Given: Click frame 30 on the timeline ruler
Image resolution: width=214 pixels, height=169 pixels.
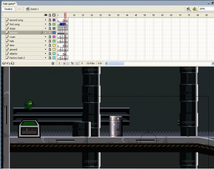Looking at the screenshot, I should [109, 15].
